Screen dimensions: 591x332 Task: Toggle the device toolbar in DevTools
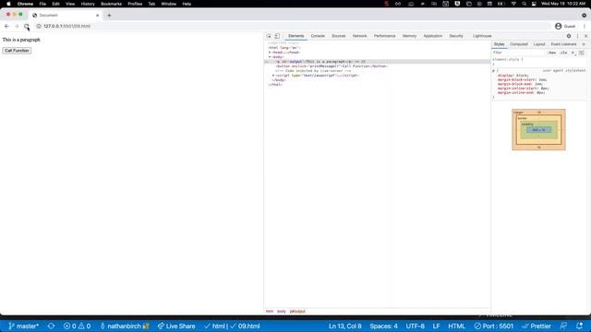pyautogui.click(x=277, y=36)
